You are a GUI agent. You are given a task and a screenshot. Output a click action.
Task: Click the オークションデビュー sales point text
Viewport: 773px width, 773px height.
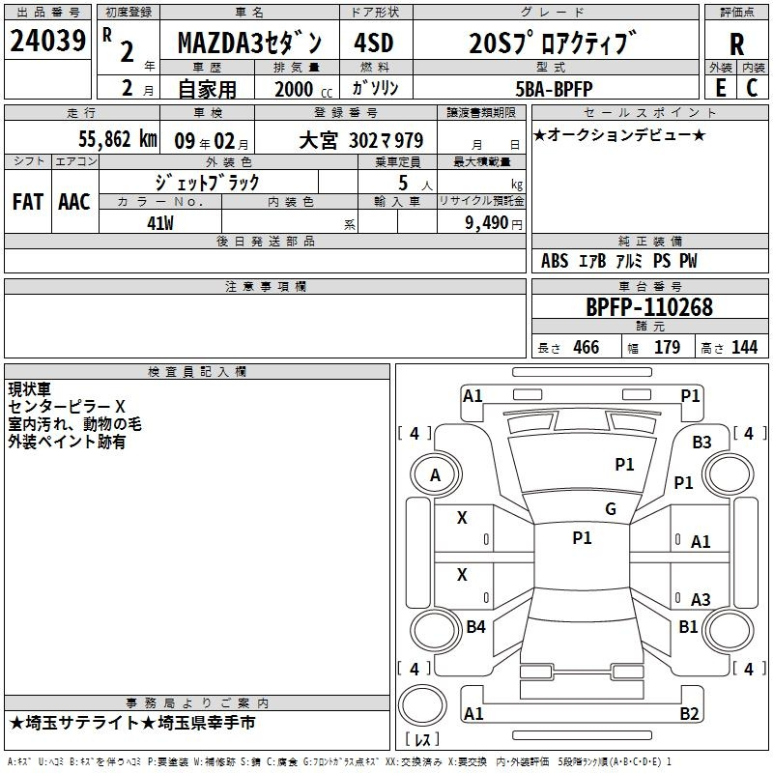[619, 134]
